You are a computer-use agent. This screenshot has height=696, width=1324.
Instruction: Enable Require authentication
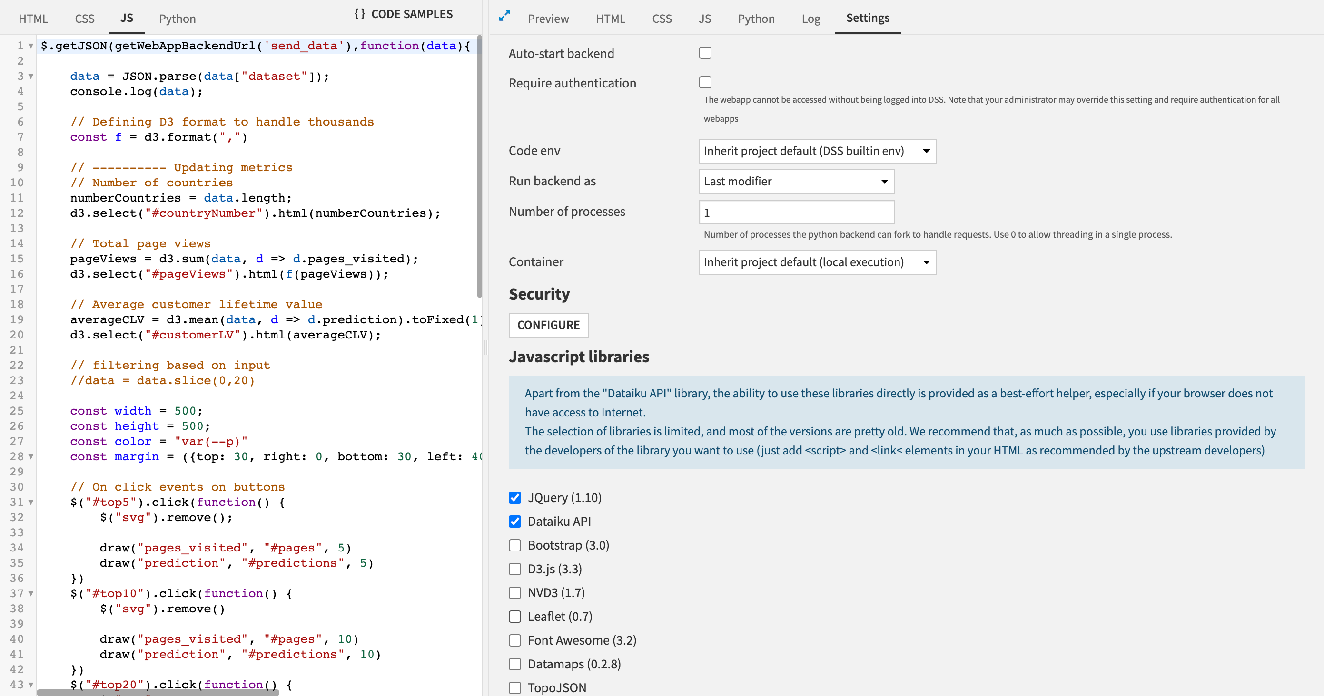705,82
